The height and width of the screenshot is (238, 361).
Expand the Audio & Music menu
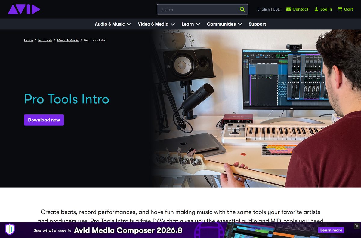click(113, 24)
